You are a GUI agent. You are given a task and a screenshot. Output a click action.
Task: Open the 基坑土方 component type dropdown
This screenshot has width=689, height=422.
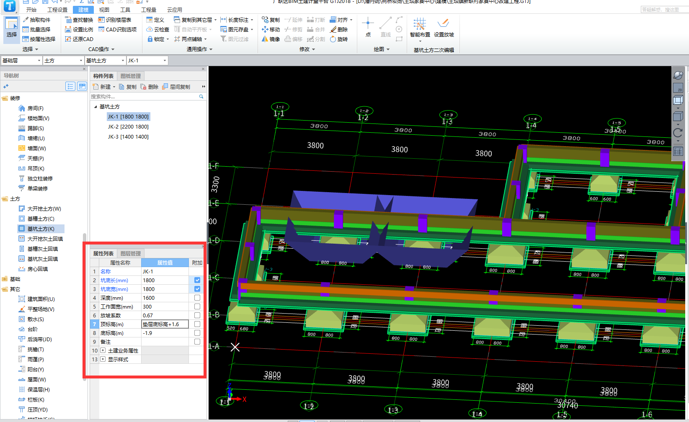click(105, 61)
